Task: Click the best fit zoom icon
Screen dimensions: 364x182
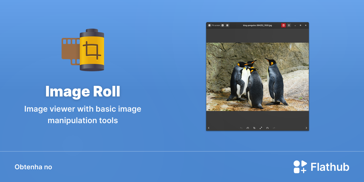Action: point(227,25)
